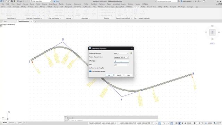Image resolution: width=222 pixels, height=125 pixels.
Task: Click AXIS NAME status bar text
Action: pyautogui.click(x=109, y=123)
